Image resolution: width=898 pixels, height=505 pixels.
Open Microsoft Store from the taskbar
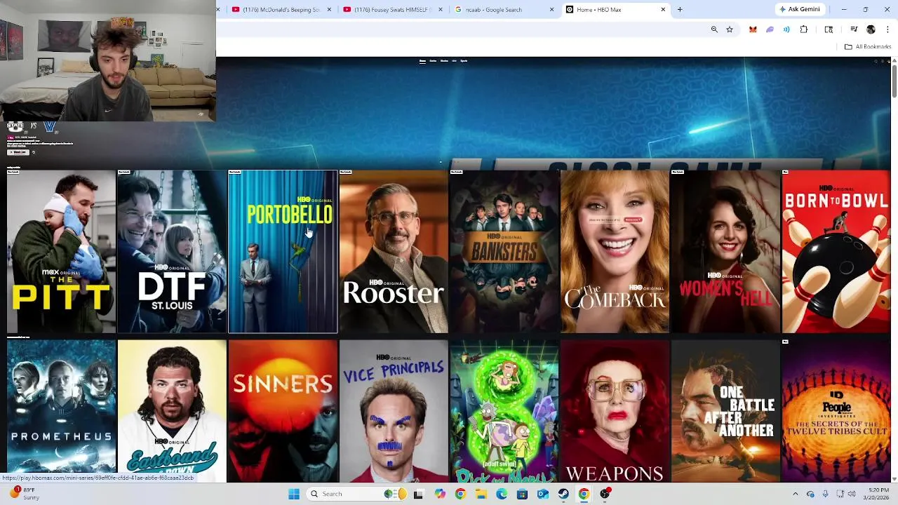coord(522,494)
